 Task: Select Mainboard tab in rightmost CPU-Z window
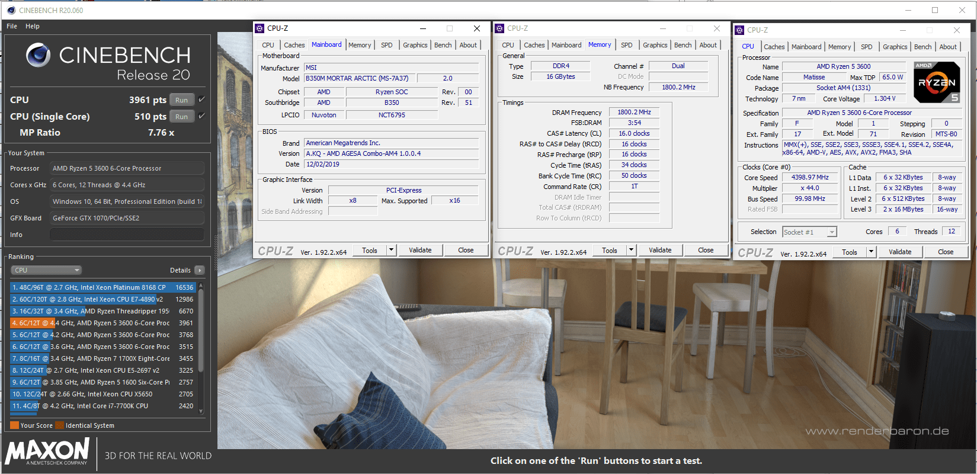(x=806, y=47)
